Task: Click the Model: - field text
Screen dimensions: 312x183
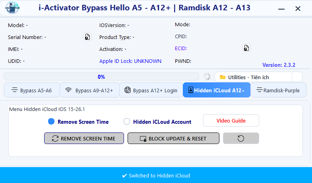Action: tap(18, 25)
